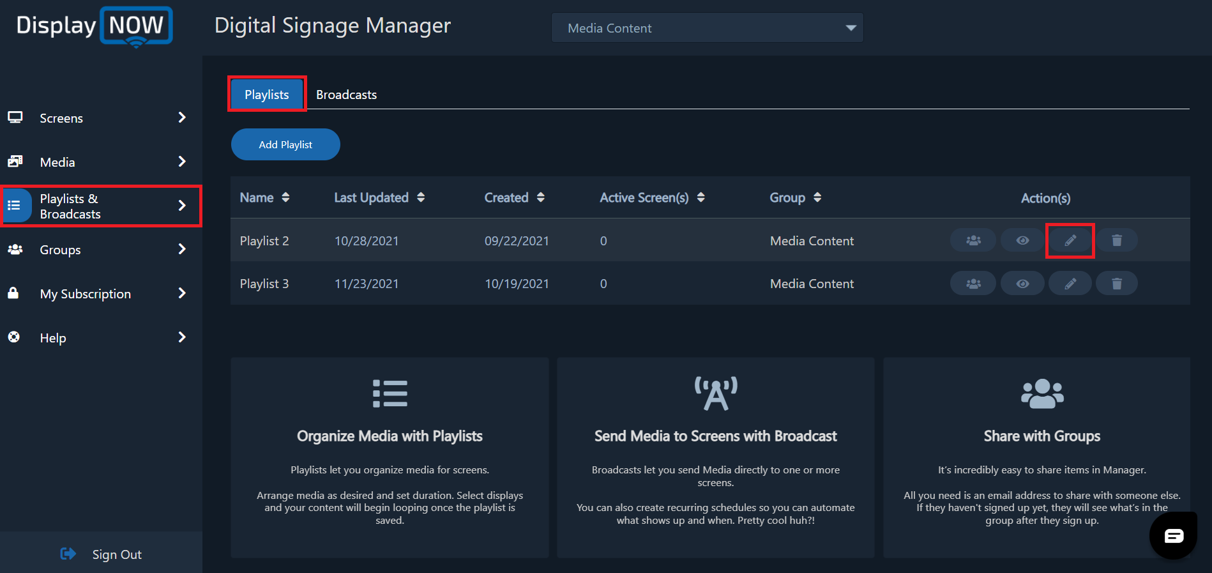The image size is (1212, 573).
Task: Open the chat support bubble icon
Action: pos(1174,535)
